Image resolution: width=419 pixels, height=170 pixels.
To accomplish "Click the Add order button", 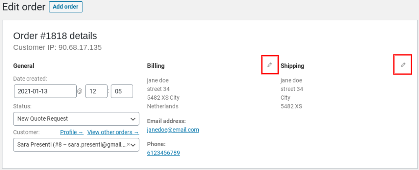I will pos(66,7).
